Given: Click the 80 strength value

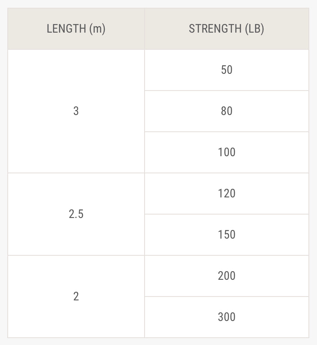Looking at the screenshot, I should [226, 111].
